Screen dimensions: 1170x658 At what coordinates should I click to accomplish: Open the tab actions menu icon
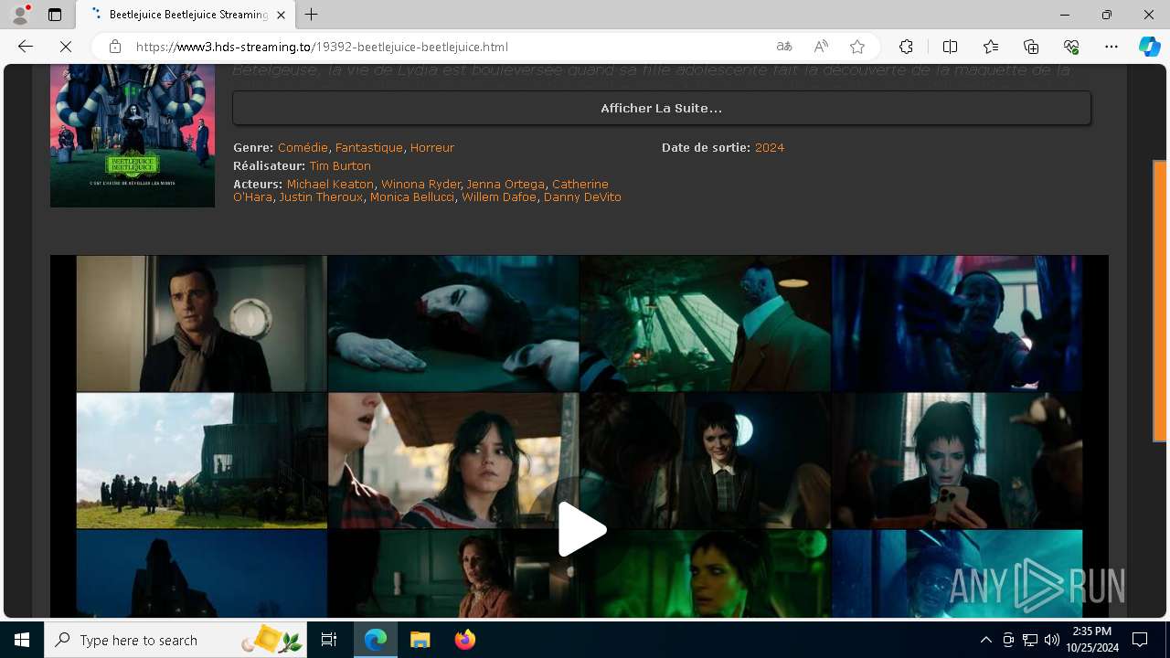(x=55, y=15)
